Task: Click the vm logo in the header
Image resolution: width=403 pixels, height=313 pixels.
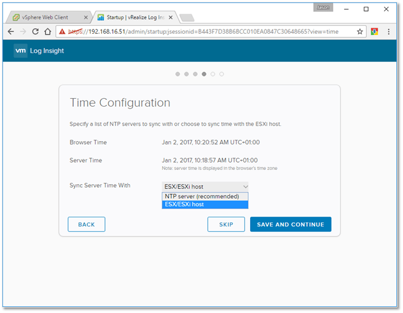Action: [x=20, y=50]
